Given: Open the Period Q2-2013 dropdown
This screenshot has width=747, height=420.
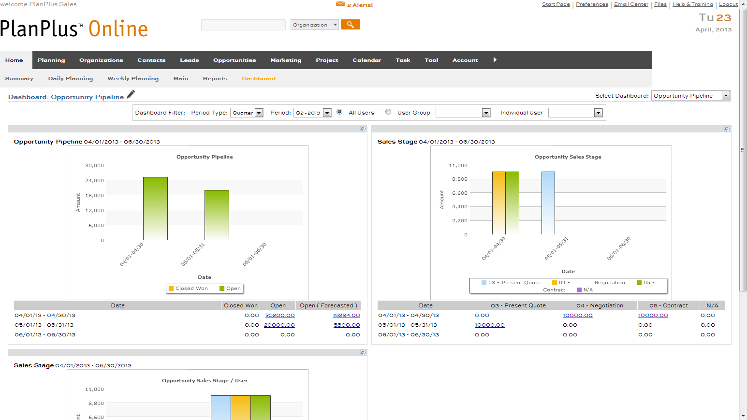Looking at the screenshot, I should [x=312, y=113].
